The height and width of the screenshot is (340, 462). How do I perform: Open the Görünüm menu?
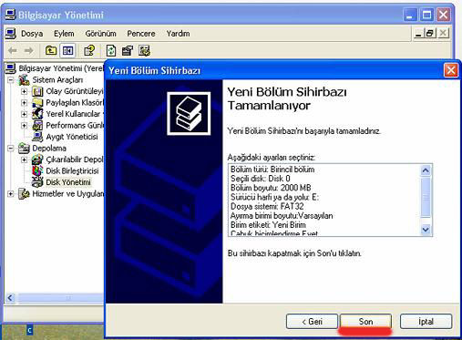click(100, 34)
